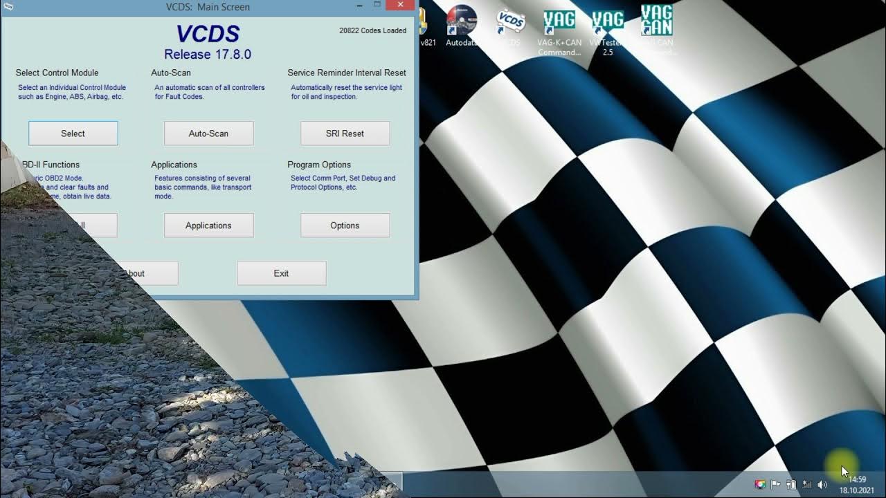886x498 pixels.
Task: Click the 'Service Reminder Interval Reset' heading
Action: coord(347,73)
